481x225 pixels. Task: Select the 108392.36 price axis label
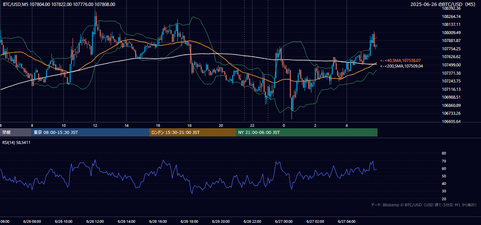pos(451,8)
